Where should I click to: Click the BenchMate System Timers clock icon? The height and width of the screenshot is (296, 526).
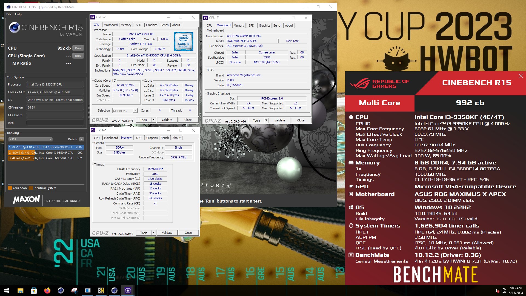coord(351,226)
